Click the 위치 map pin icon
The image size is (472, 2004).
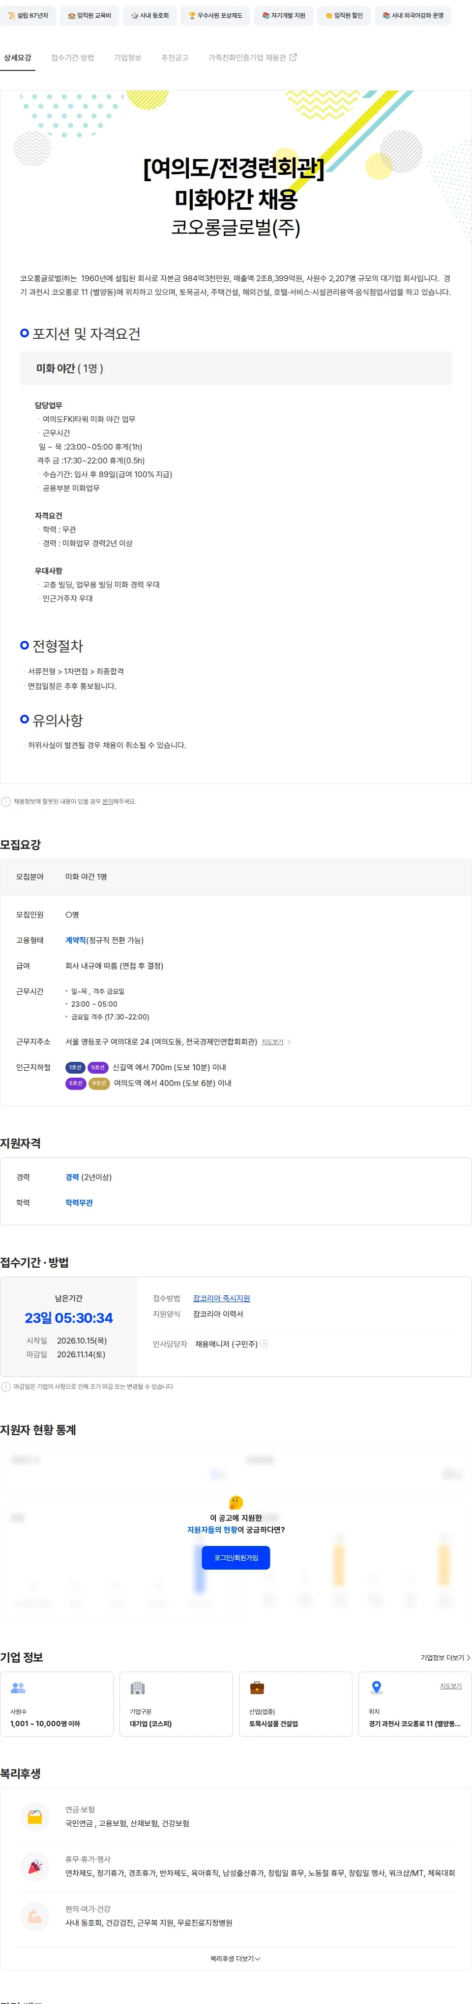pyautogui.click(x=377, y=1687)
